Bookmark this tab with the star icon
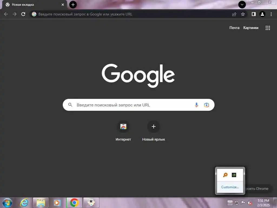 pyautogui.click(x=243, y=14)
